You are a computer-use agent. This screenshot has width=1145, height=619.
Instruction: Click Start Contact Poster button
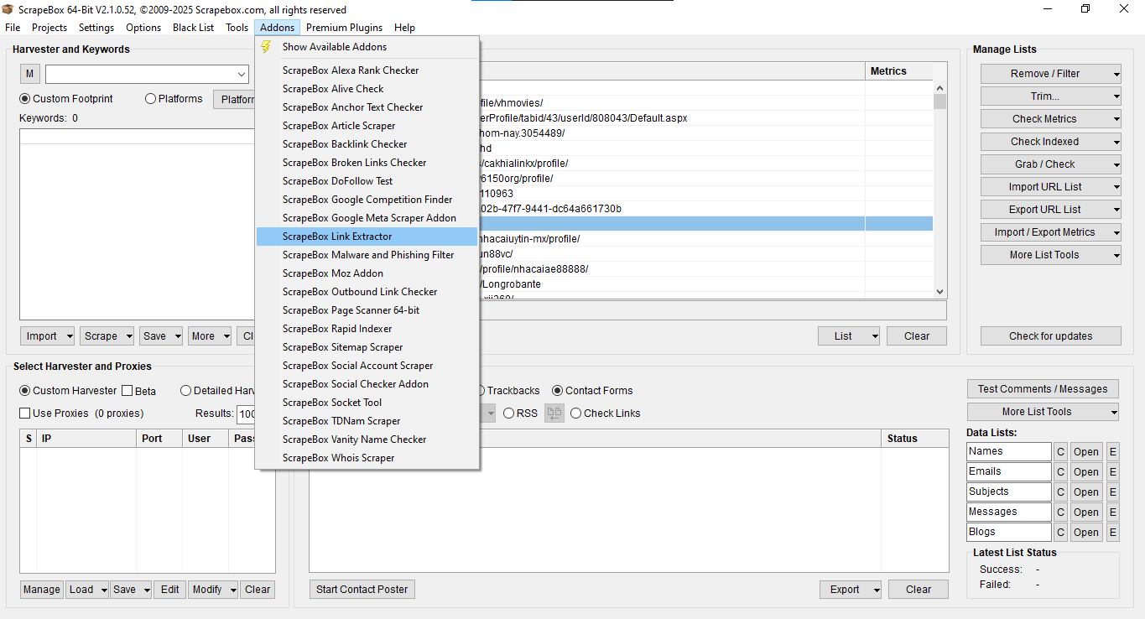[362, 590]
